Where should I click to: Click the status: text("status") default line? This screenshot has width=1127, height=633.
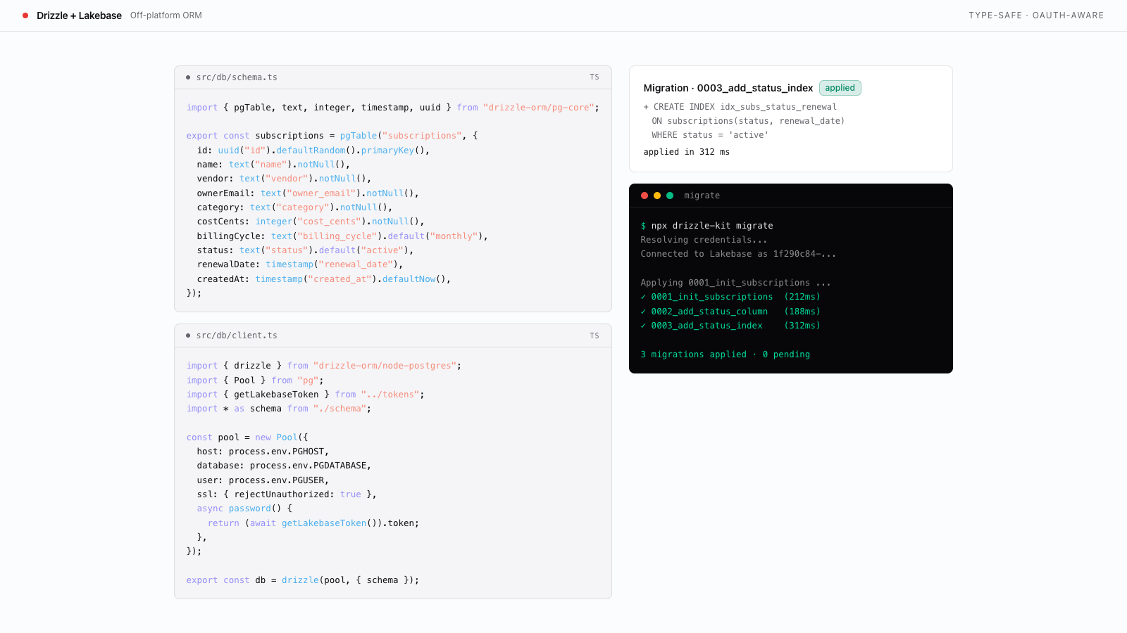pyautogui.click(x=305, y=250)
